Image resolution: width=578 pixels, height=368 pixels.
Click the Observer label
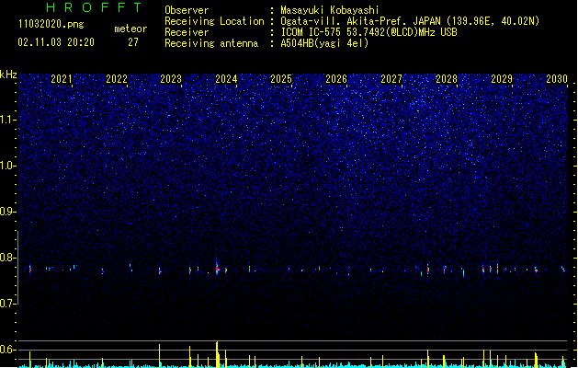(187, 10)
